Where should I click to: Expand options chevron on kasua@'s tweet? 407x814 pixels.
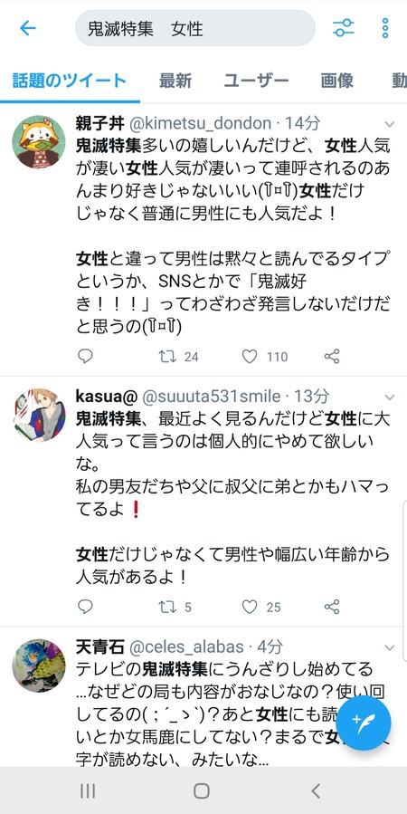pyautogui.click(x=390, y=397)
